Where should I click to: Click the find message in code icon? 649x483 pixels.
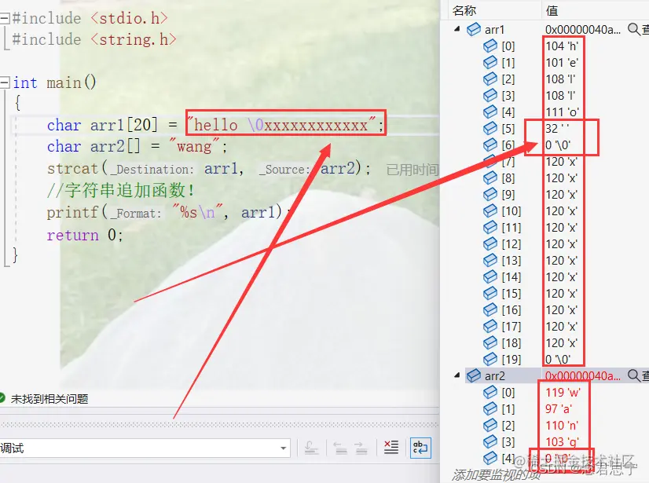pos(311,448)
